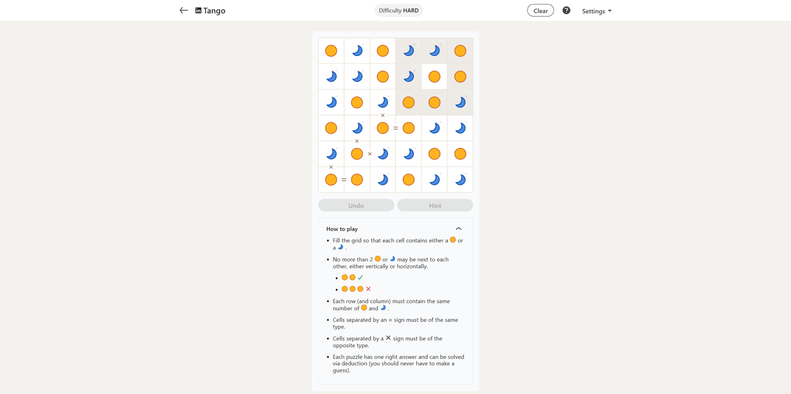Open the Settings dropdown
The width and height of the screenshot is (791, 394).
596,11
